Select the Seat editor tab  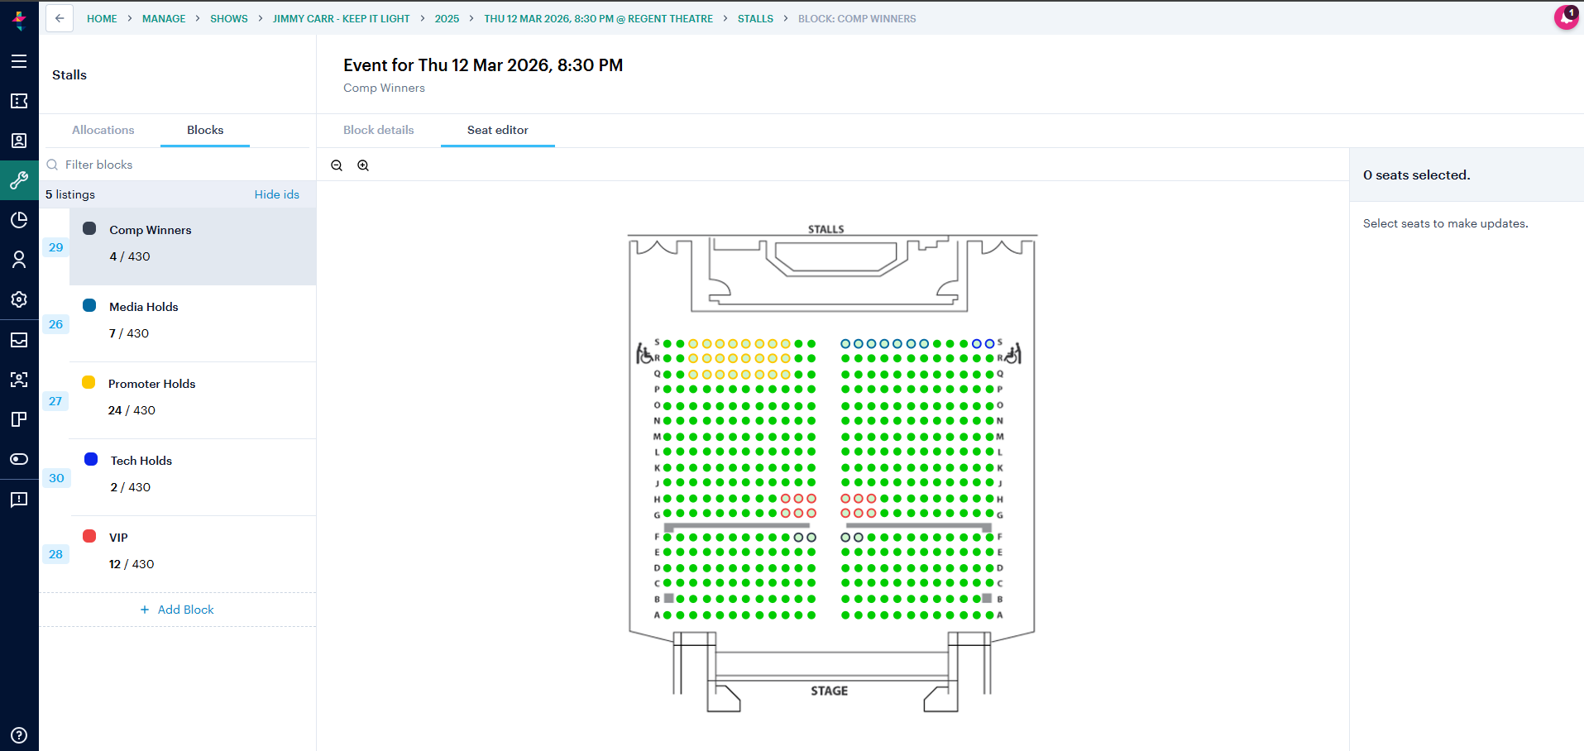click(x=498, y=130)
